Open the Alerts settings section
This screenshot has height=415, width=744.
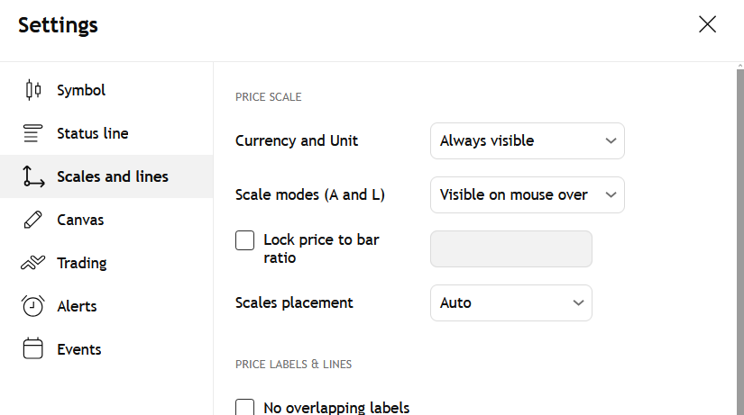(77, 306)
